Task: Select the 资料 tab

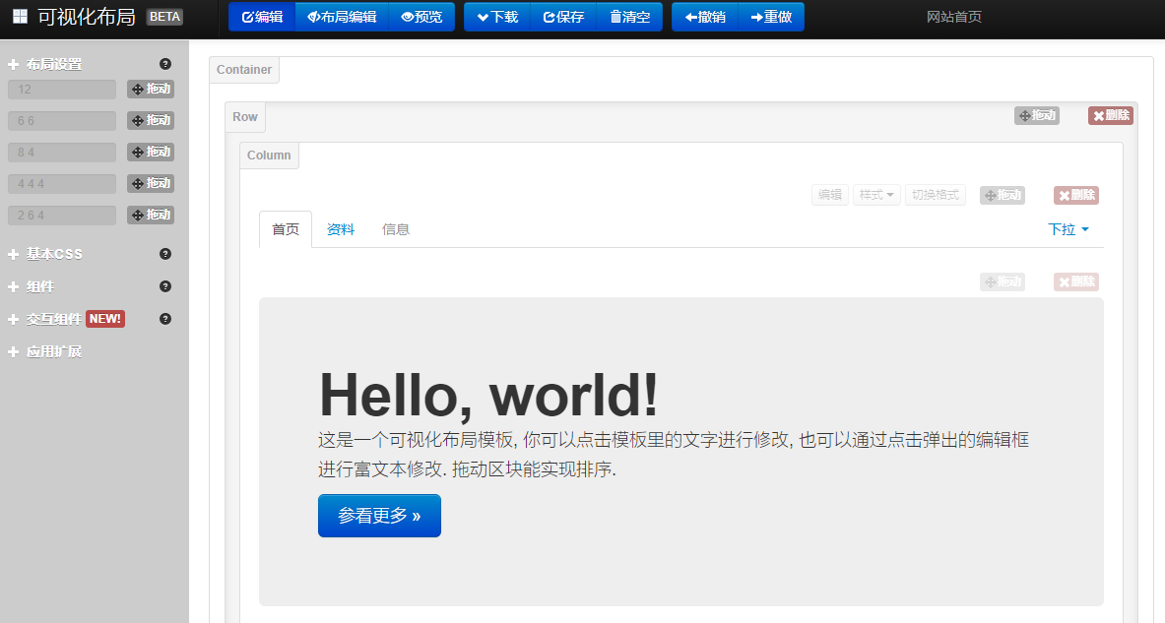Action: click(x=341, y=229)
